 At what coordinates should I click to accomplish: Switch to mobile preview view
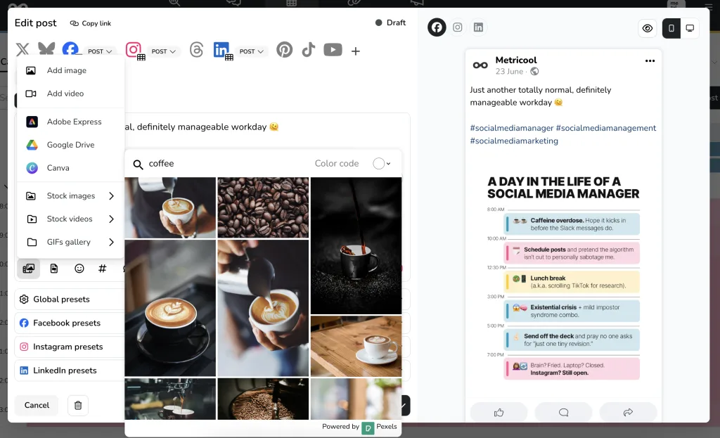click(671, 28)
